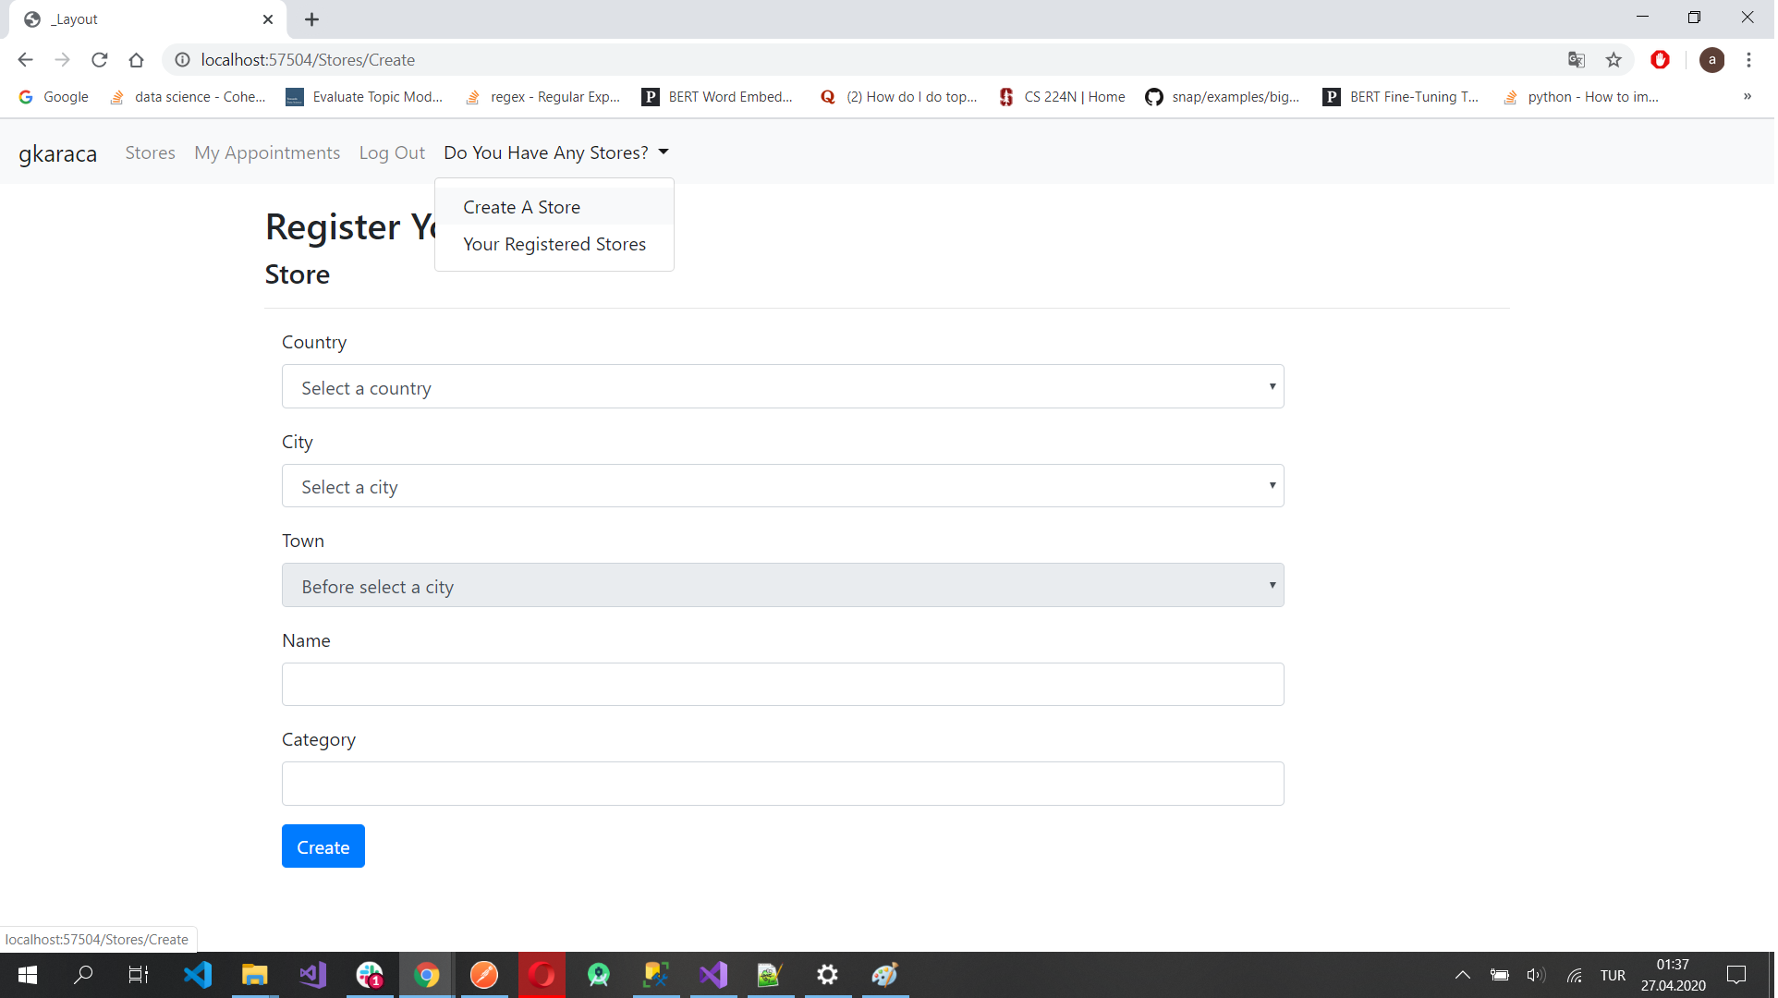Image resolution: width=1778 pixels, height=998 pixels.
Task: Expand the Select a country dropdown
Action: click(x=782, y=387)
